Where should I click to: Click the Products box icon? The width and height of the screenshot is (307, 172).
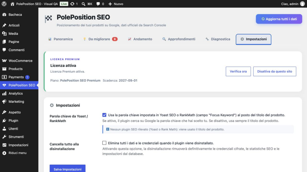(x=4, y=69)
